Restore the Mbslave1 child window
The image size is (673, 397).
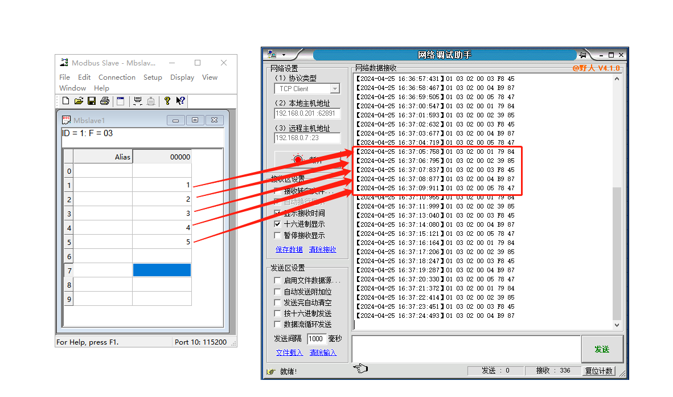click(195, 120)
